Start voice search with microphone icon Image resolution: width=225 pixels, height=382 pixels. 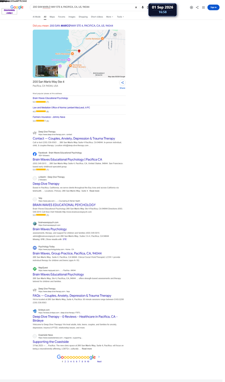point(143,7)
